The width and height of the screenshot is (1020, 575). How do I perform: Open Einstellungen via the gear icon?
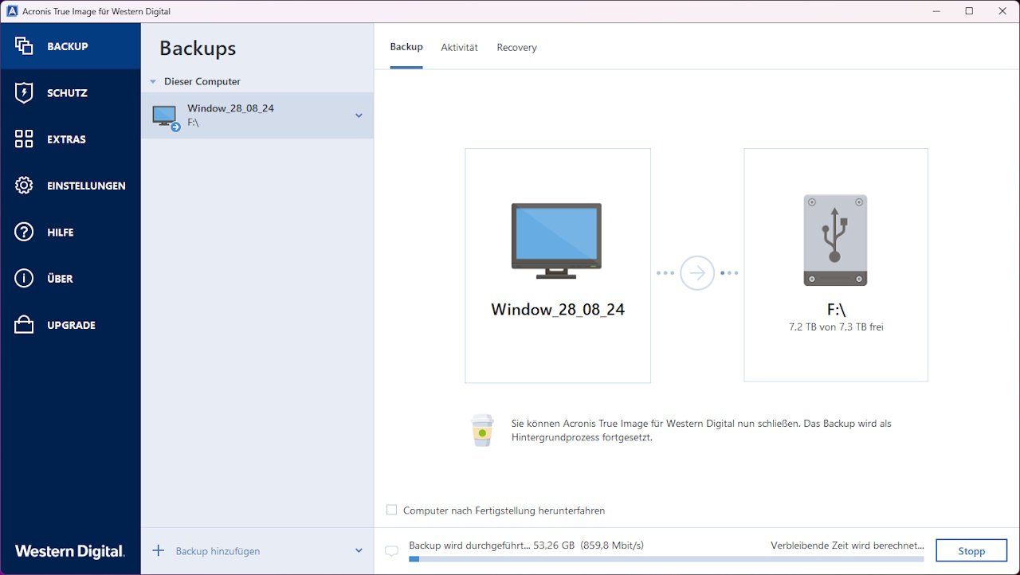[24, 186]
